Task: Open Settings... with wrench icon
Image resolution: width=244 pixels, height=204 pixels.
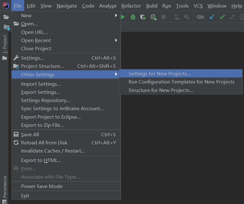Action: [x=66, y=58]
